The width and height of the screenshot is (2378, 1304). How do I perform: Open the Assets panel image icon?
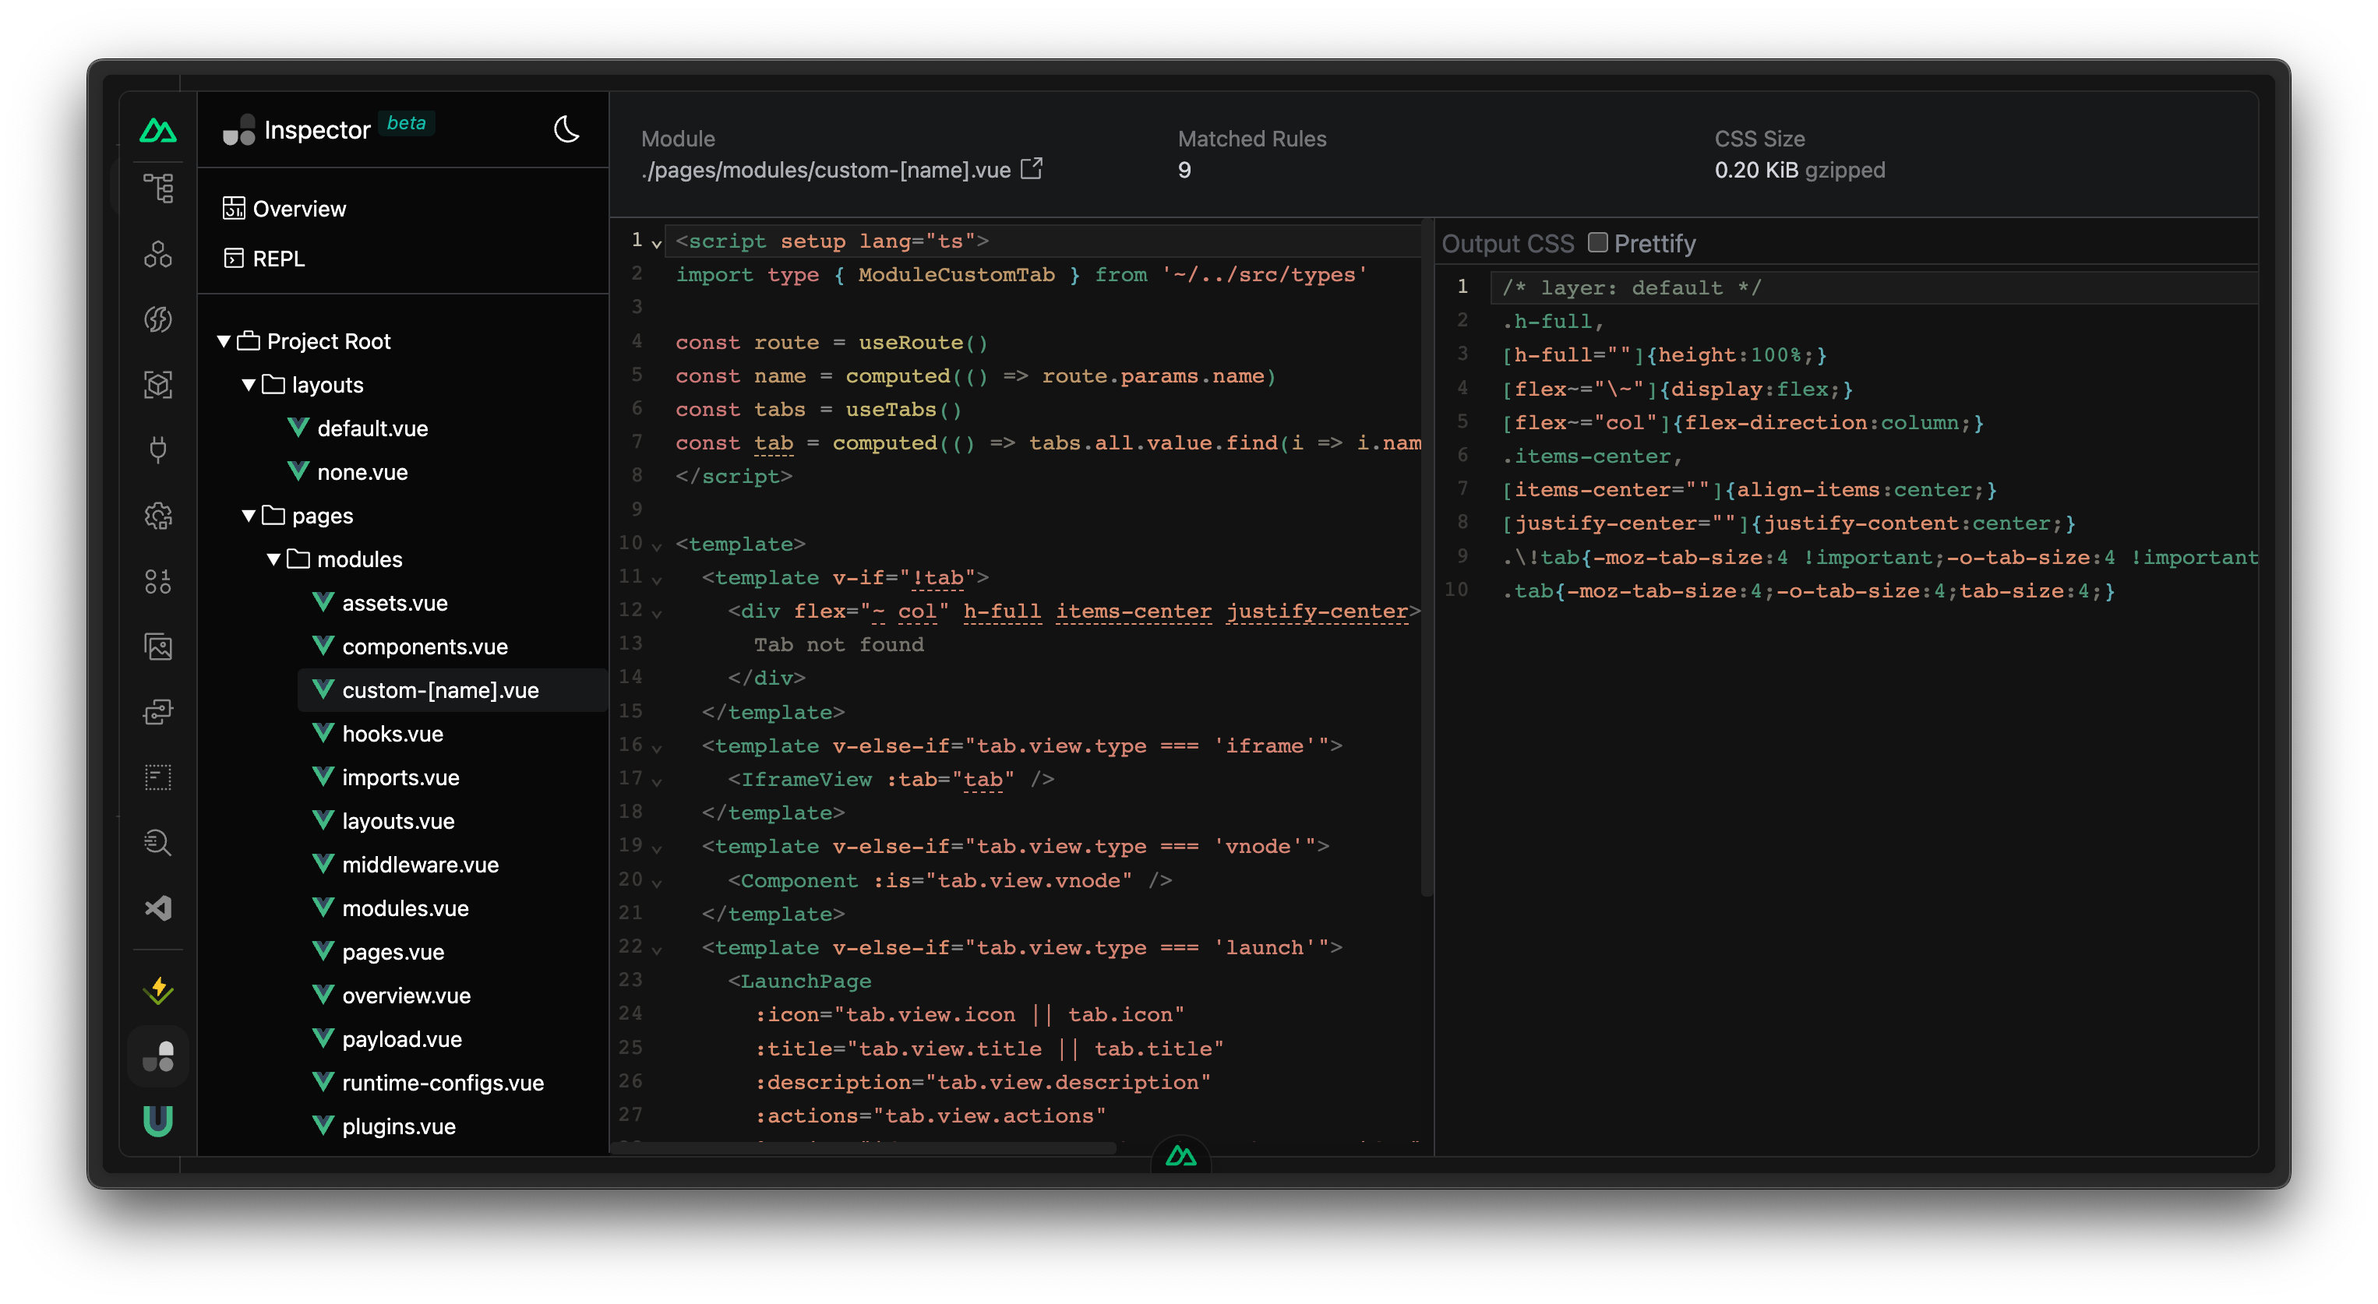click(x=158, y=647)
